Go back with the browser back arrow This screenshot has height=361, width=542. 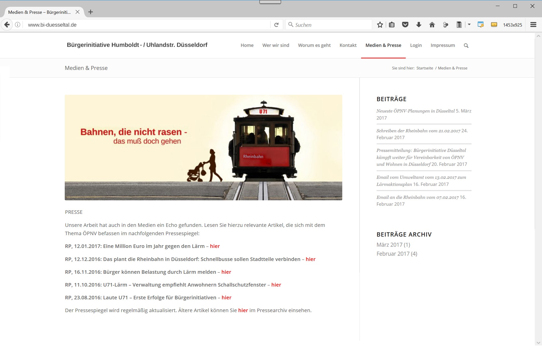(x=7, y=25)
